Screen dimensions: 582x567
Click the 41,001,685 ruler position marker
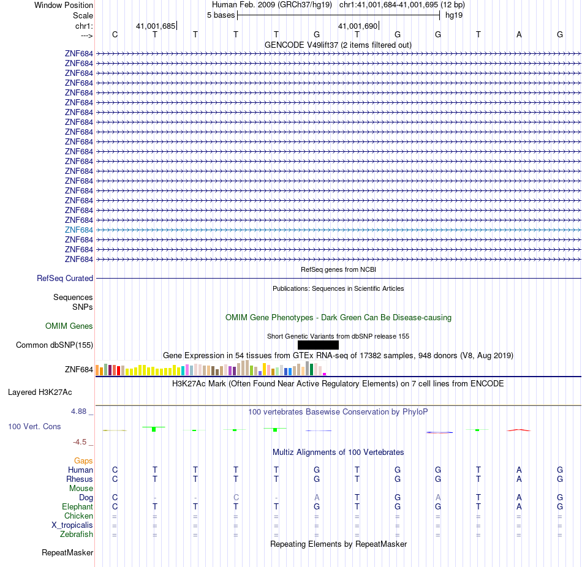(156, 26)
